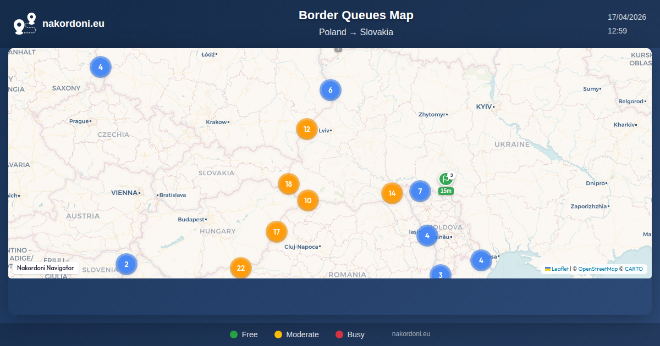
Task: Expand orange cluster 22 marker
Action: pyautogui.click(x=241, y=268)
